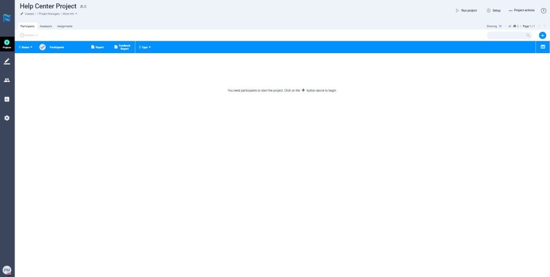Open the Actions dropdown menu
Image resolution: width=550 pixels, height=277 pixels.
click(x=29, y=35)
